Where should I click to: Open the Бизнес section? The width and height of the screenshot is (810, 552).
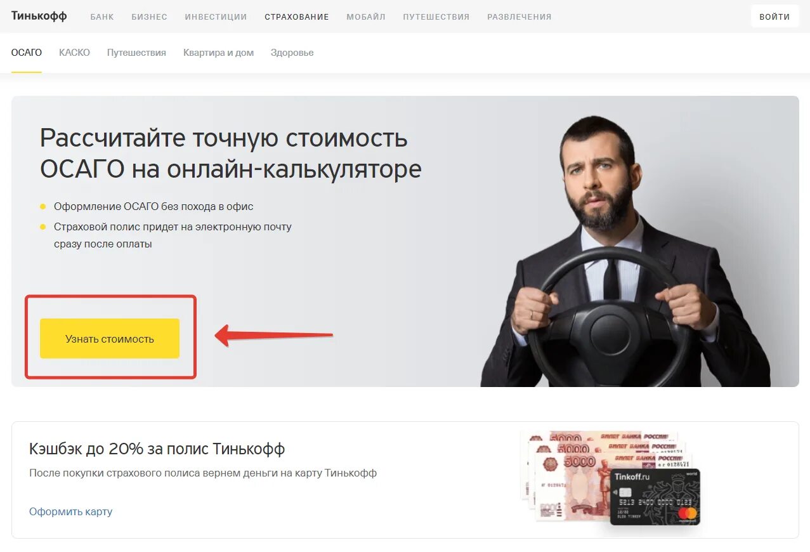tap(149, 17)
